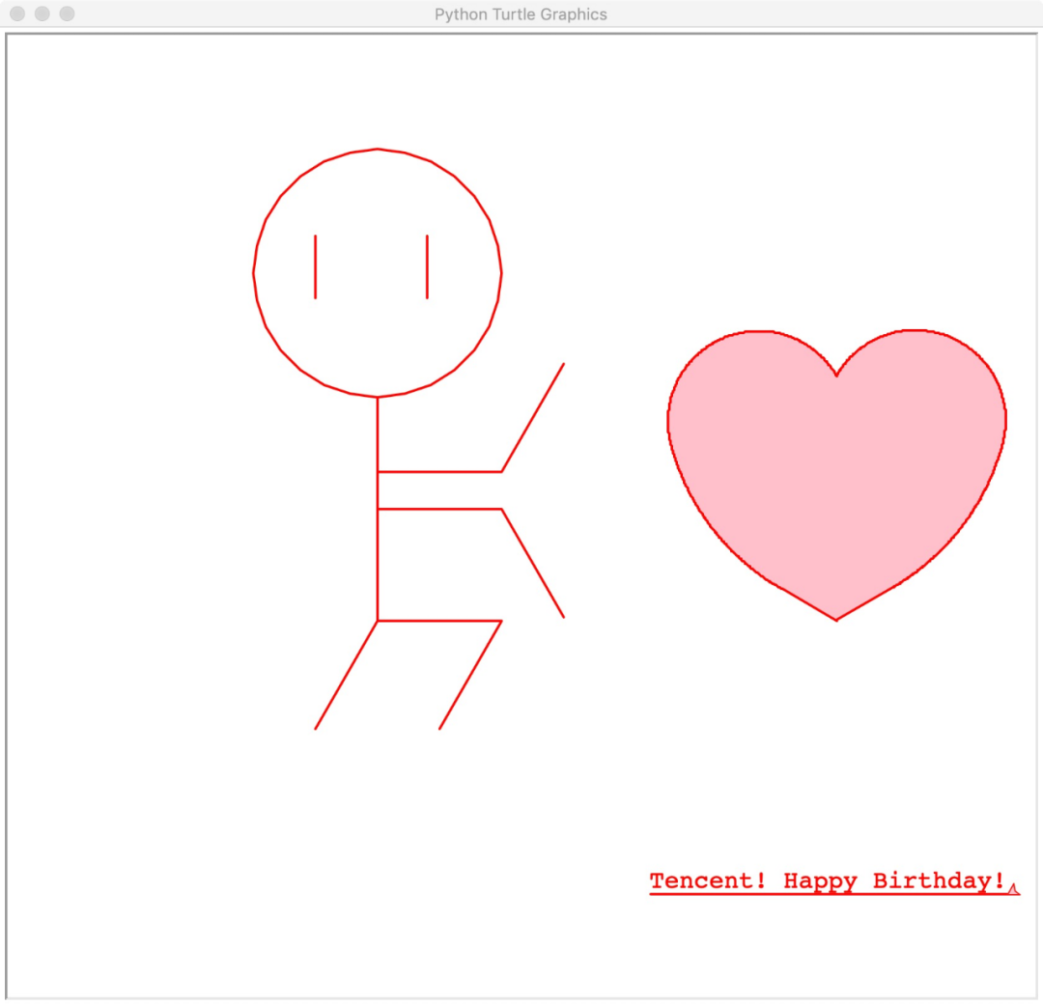The height and width of the screenshot is (1004, 1043).
Task: Click the stick figure's left eye line
Action: pos(315,266)
